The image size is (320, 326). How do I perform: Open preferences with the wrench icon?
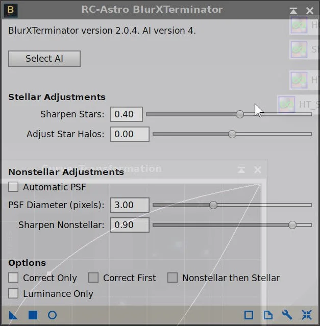pyautogui.click(x=287, y=315)
